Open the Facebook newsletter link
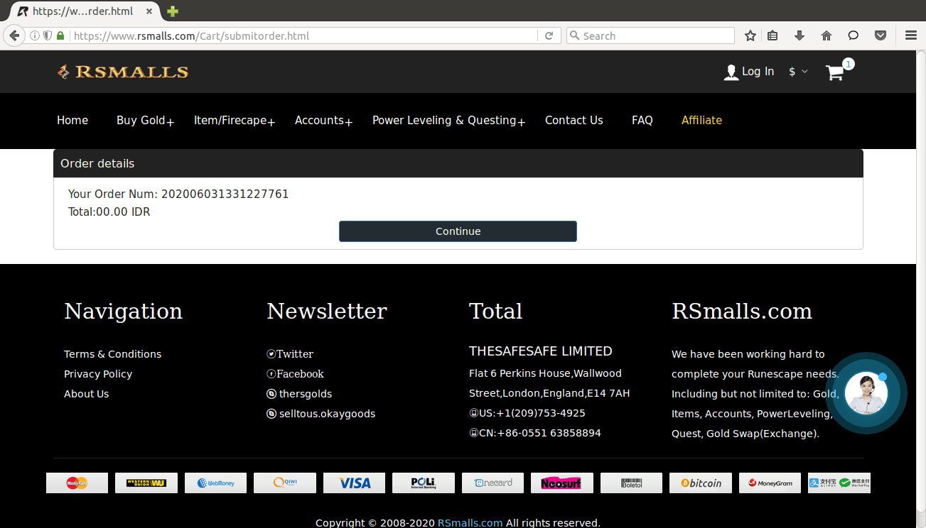Viewport: 926px width, 528px height. click(x=295, y=374)
